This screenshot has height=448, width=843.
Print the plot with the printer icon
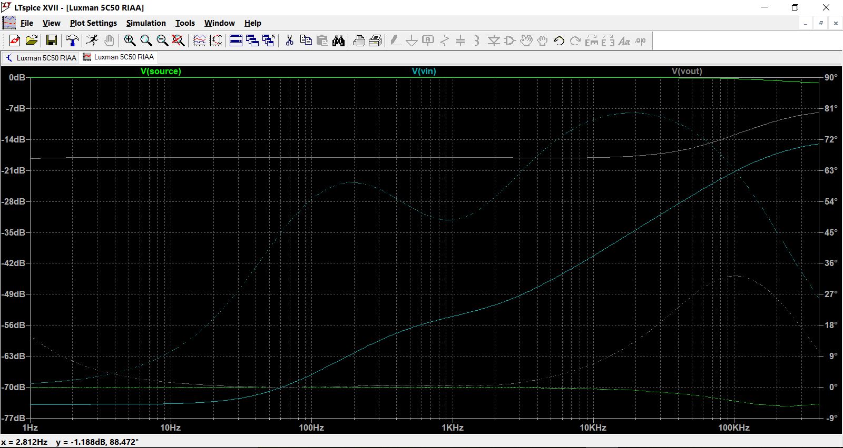tap(359, 40)
